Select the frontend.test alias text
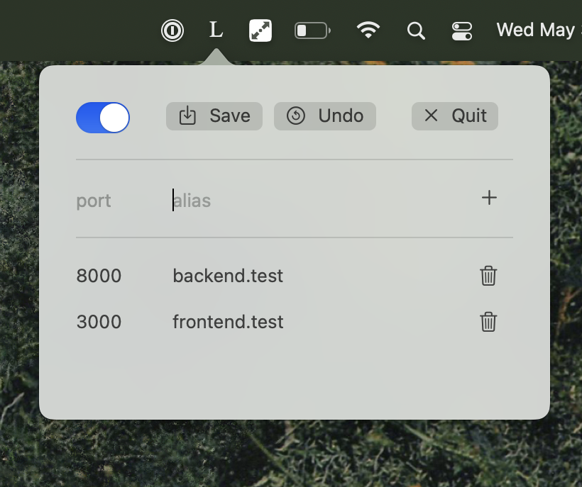Image resolution: width=582 pixels, height=487 pixels. pos(228,322)
